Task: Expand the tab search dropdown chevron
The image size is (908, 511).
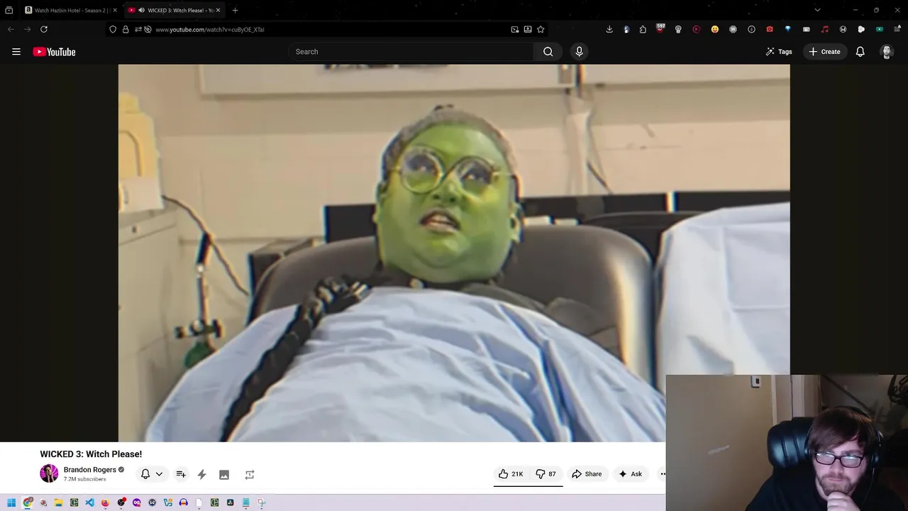Action: click(817, 10)
